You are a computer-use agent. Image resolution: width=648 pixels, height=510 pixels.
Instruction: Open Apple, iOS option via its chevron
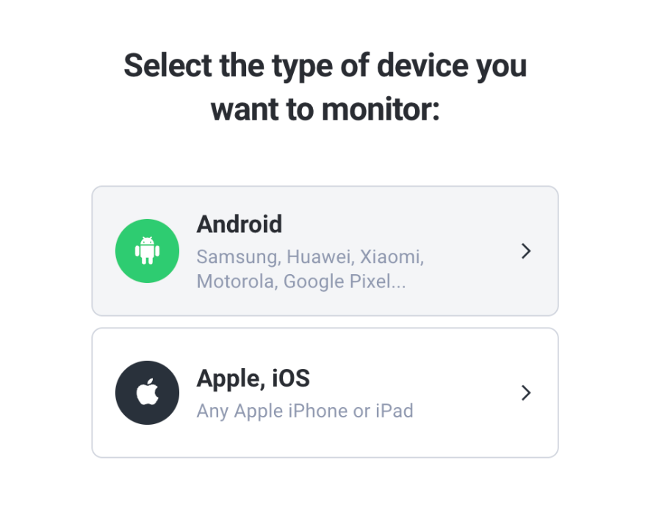526,392
